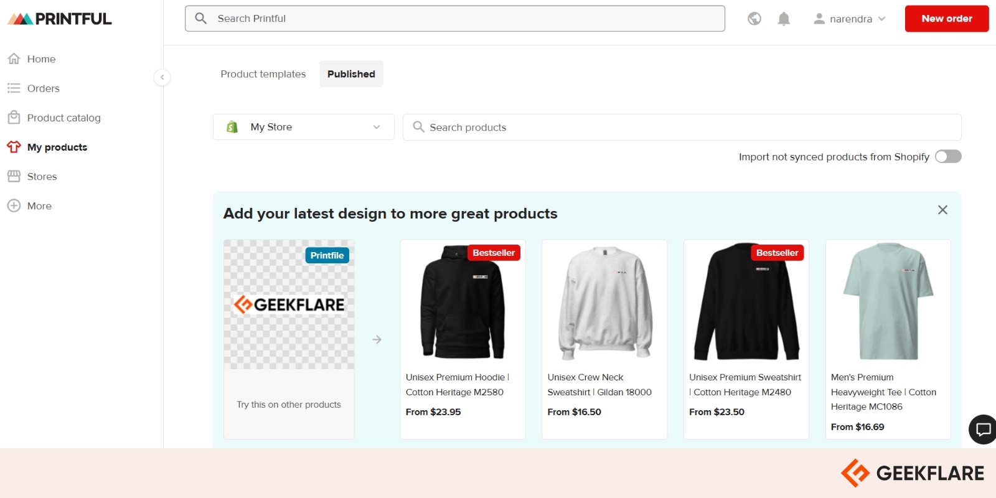This screenshot has height=498, width=996.
Task: Close the latest design suggestions banner
Action: click(x=942, y=210)
